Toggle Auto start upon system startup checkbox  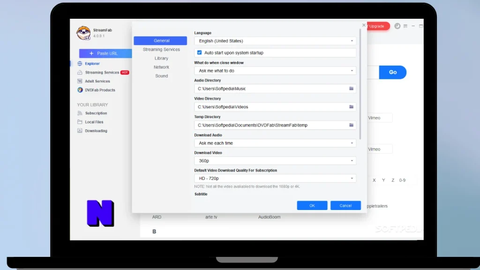(x=199, y=52)
